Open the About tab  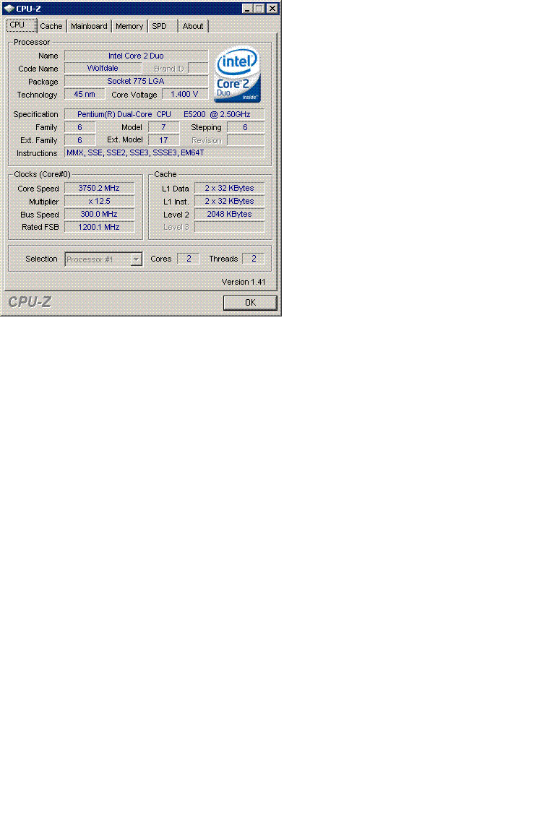pyautogui.click(x=193, y=26)
